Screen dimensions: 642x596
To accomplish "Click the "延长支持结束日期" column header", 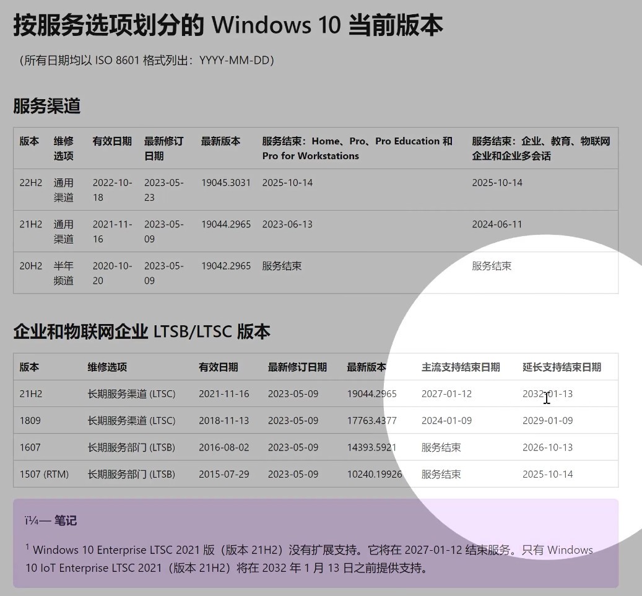I will [562, 367].
